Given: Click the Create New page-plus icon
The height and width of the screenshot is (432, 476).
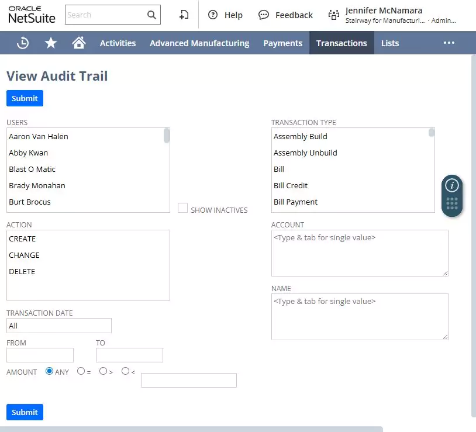Looking at the screenshot, I should [184, 15].
